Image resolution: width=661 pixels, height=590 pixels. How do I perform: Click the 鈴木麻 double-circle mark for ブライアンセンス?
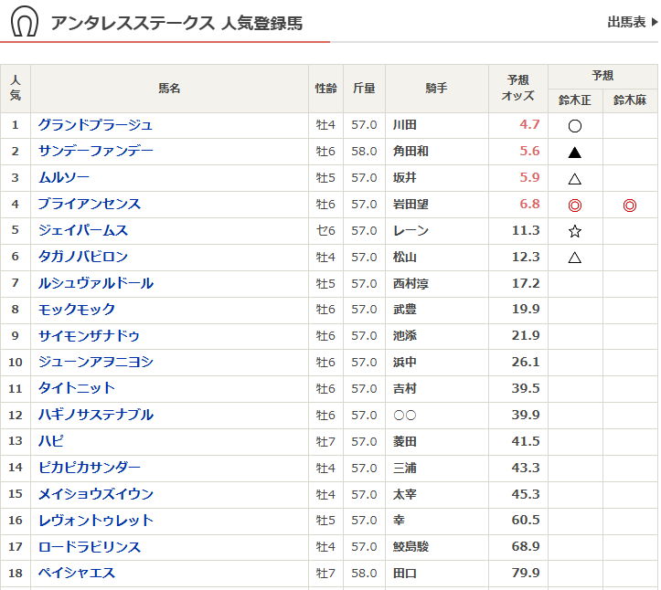point(630,205)
